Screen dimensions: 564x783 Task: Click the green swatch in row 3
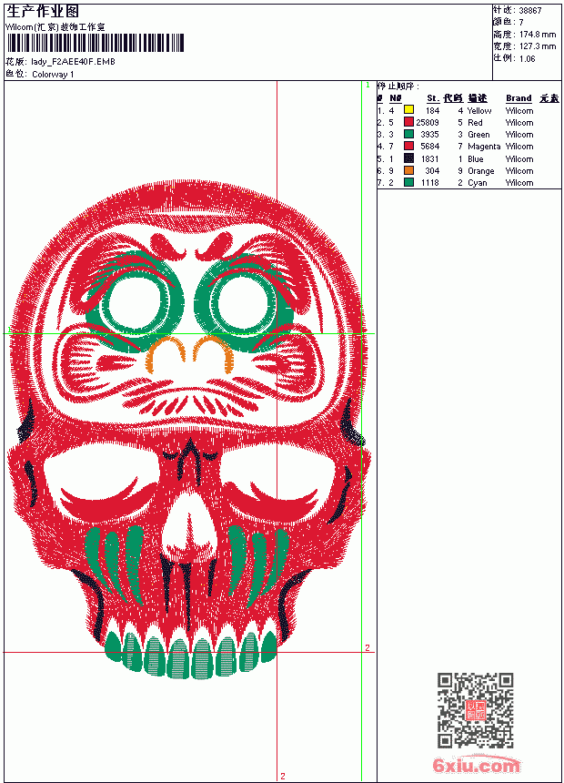point(408,134)
